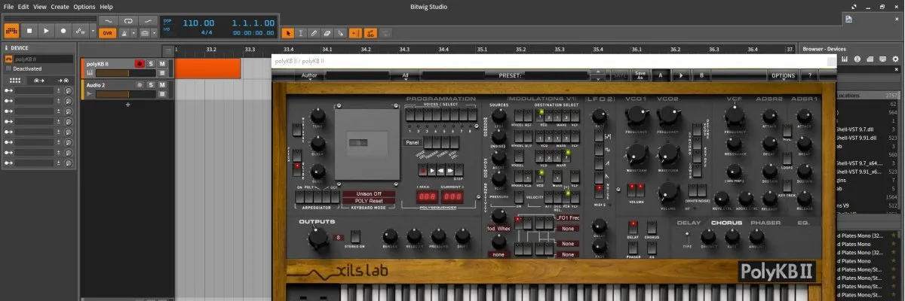Select the Time selection I-beam tool
905x301 pixels.
point(301,33)
